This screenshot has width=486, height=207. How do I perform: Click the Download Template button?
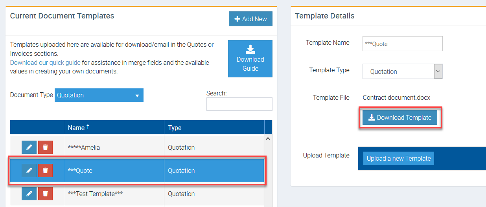click(x=400, y=117)
